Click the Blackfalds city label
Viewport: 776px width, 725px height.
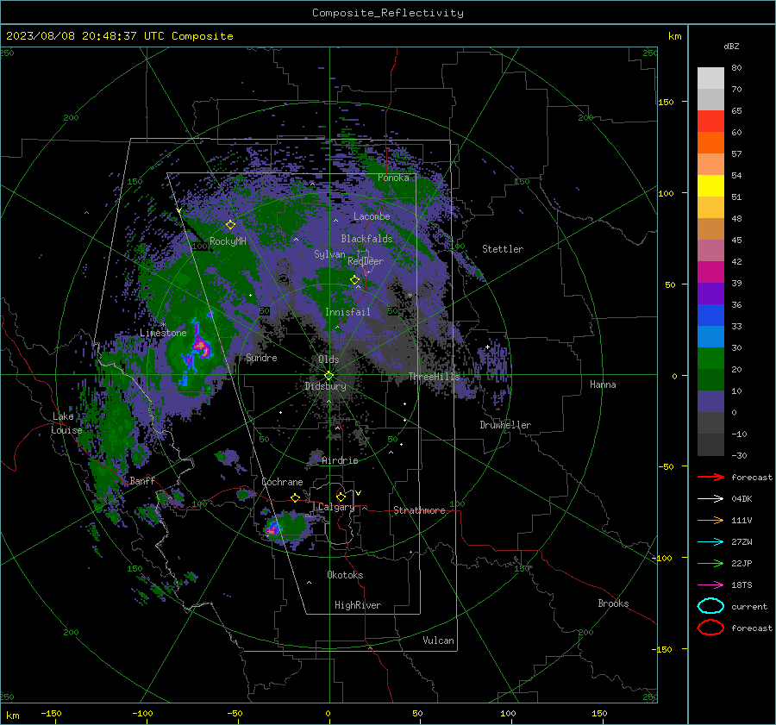(366, 239)
